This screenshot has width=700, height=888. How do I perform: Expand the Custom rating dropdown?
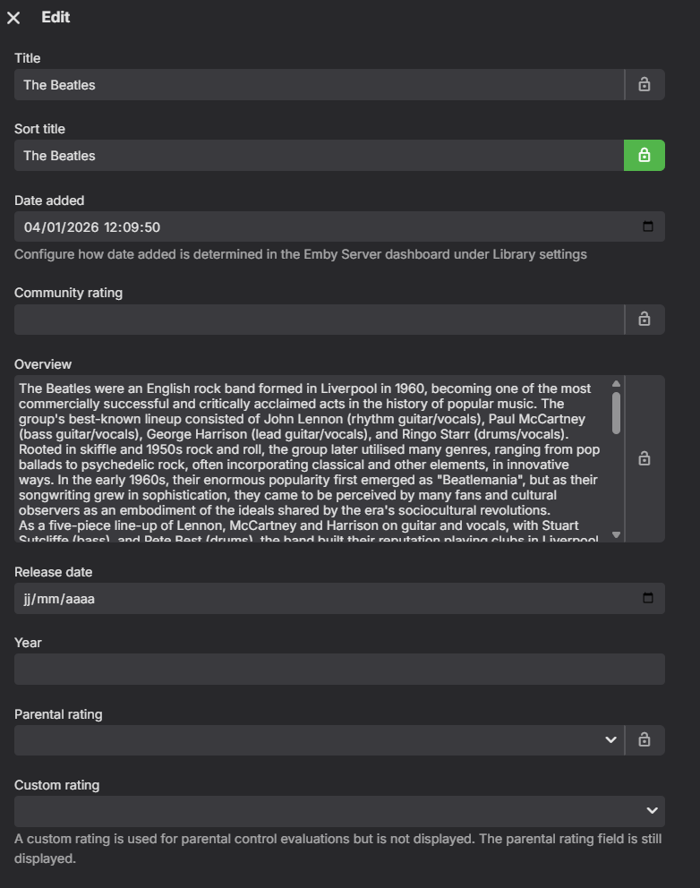(x=652, y=811)
